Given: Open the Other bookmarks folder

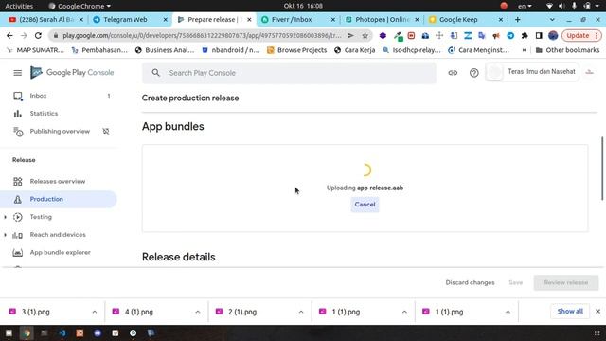Looking at the screenshot, I should click(567, 50).
